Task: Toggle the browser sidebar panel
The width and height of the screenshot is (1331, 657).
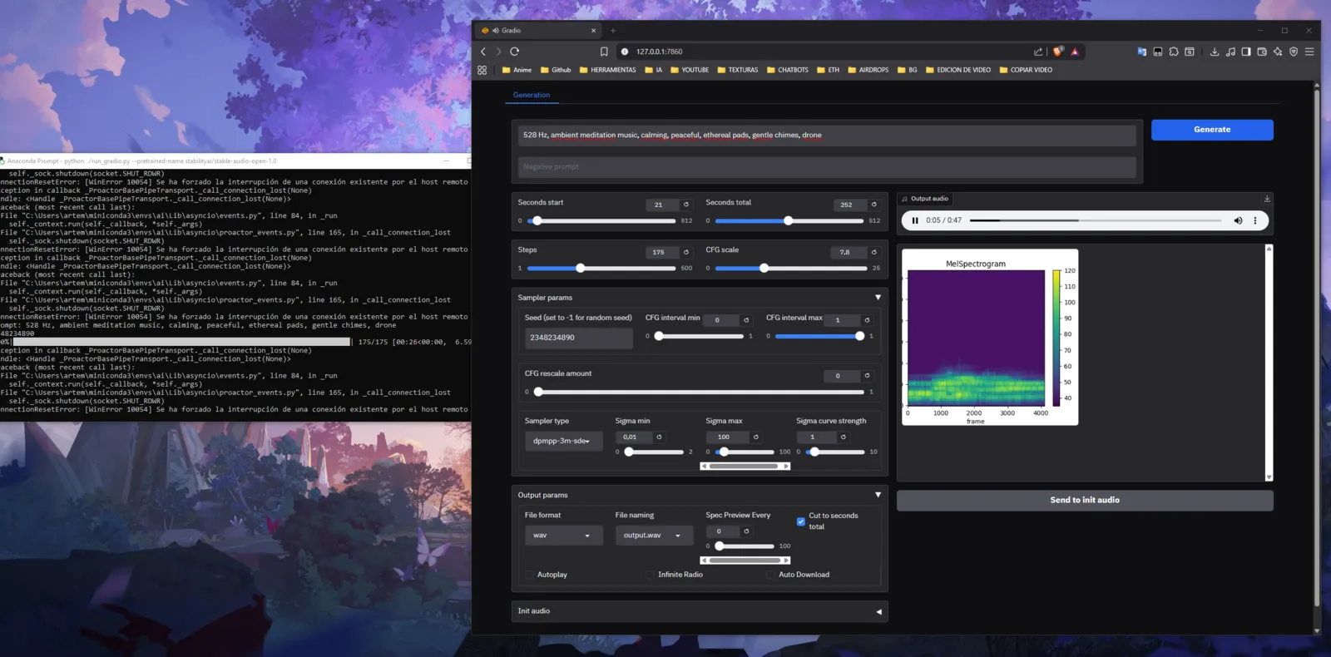Action: (x=1246, y=52)
